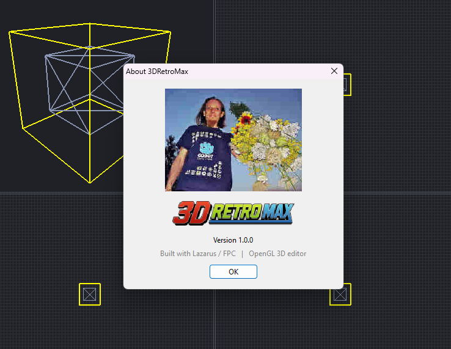Viewport: 451px width, 349px height.
Task: Close the About 3DRetroMax dialog
Action: pyautogui.click(x=334, y=71)
